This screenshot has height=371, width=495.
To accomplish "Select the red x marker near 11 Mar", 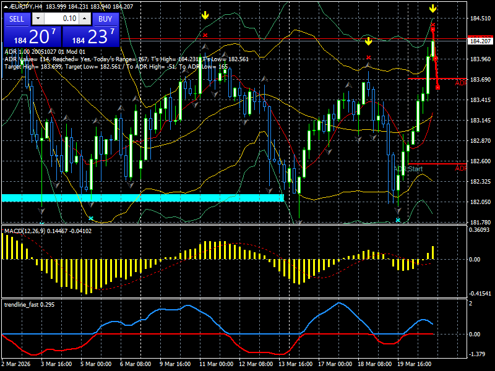I will click(x=205, y=35).
